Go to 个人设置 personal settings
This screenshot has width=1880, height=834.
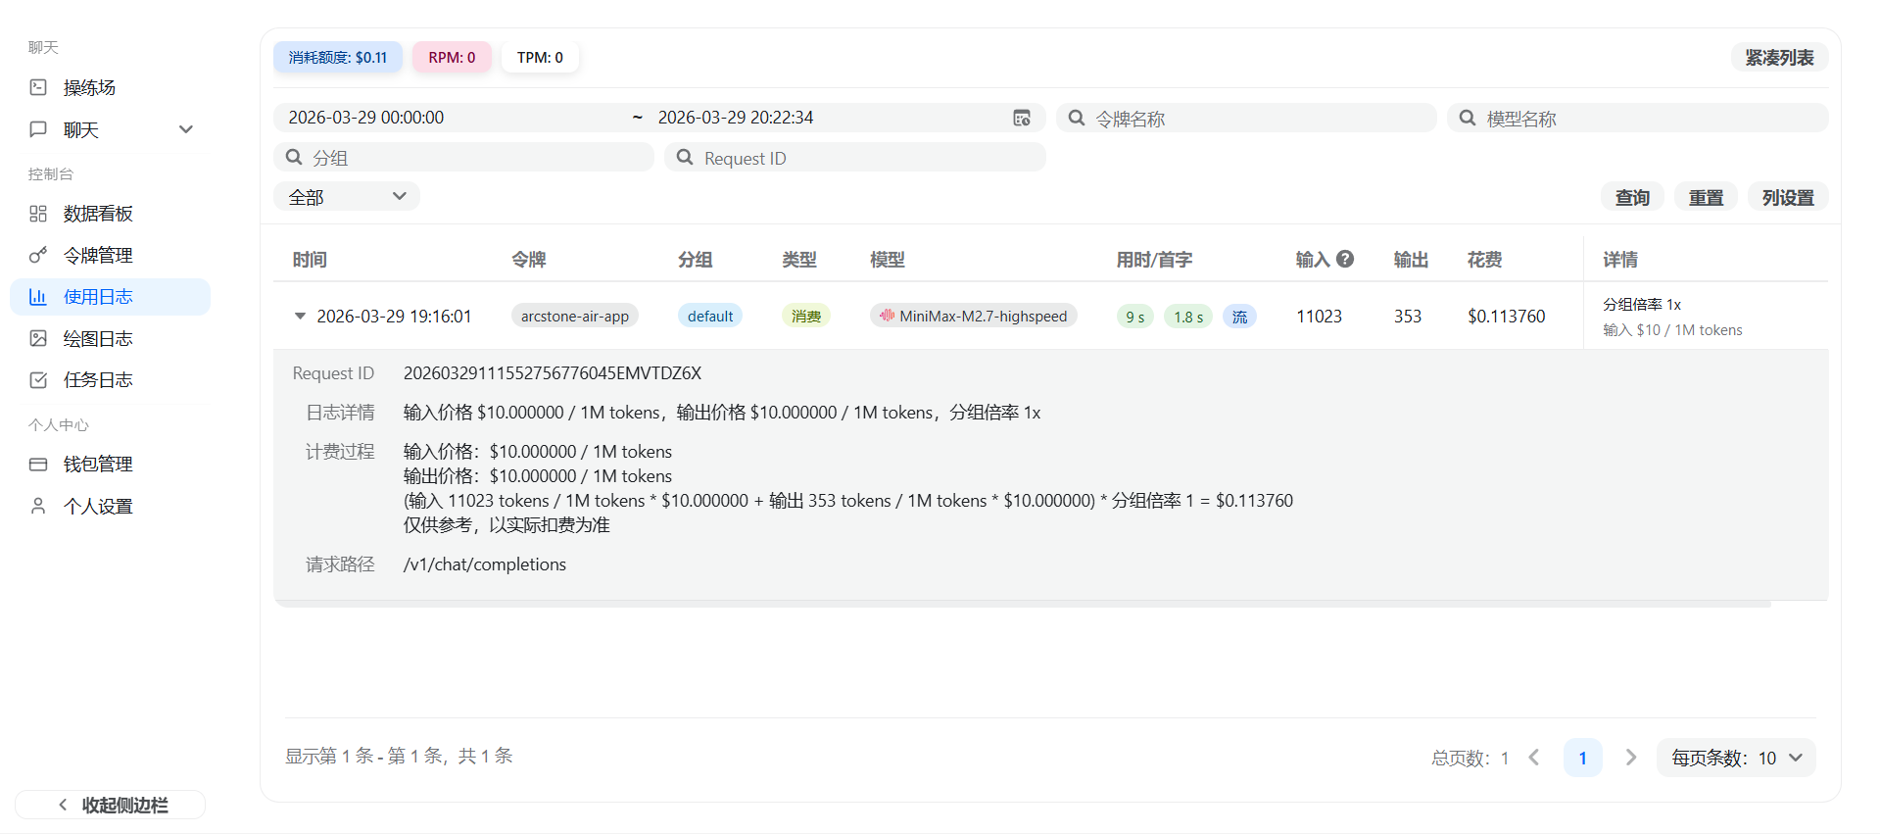tap(97, 507)
